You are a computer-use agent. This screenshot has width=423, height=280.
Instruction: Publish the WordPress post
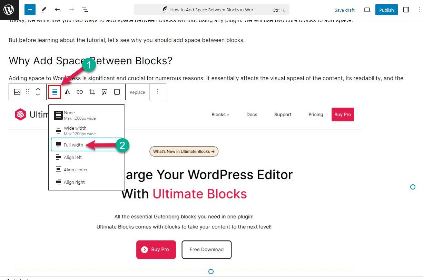(386, 10)
